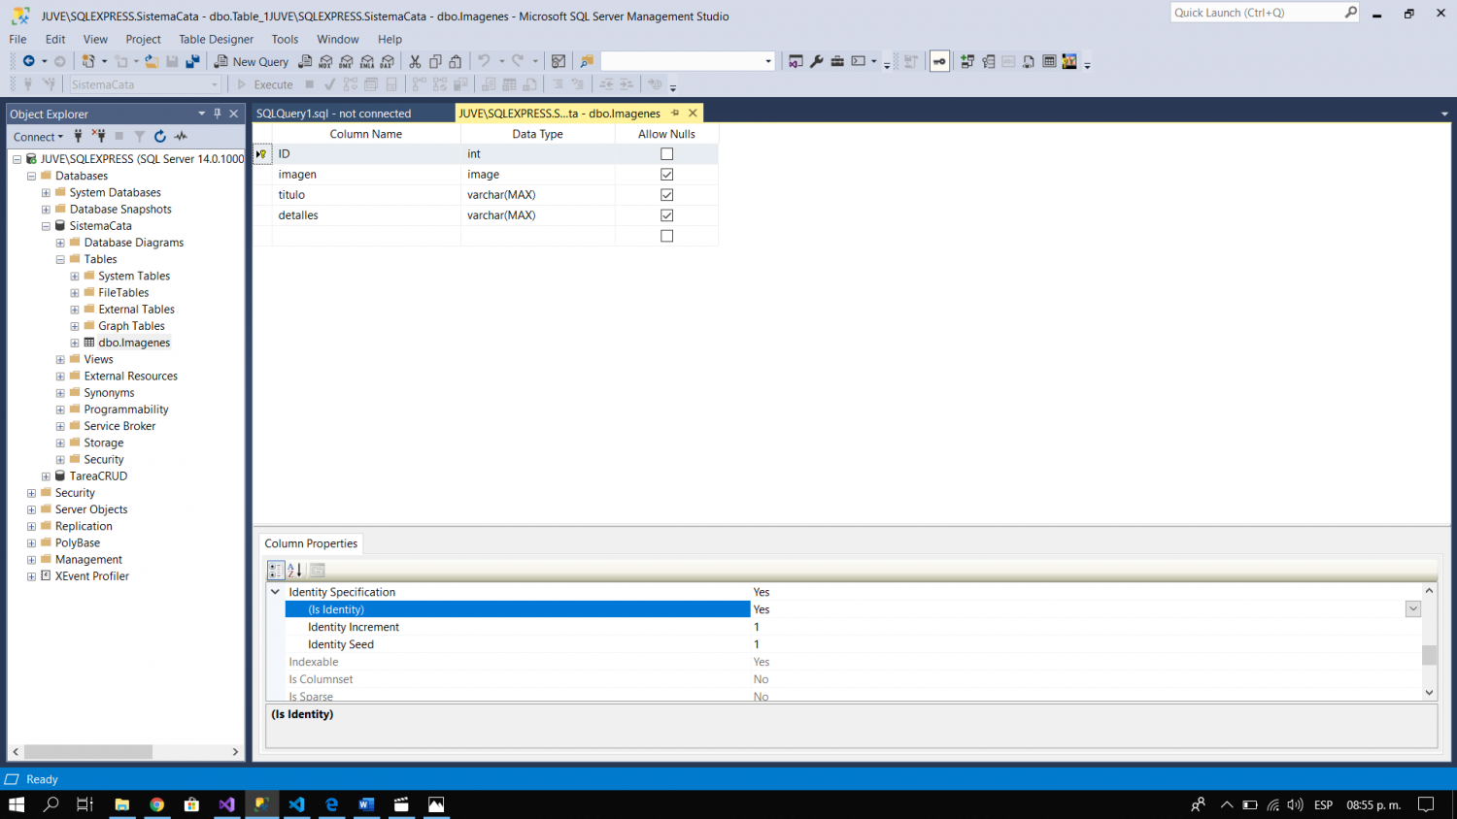Viewport: 1457px width, 819px height.
Task: Open the Chrome taskbar icon
Action: (156, 804)
